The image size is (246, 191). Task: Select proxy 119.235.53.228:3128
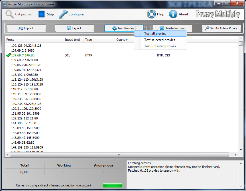pyautogui.click(x=26, y=104)
